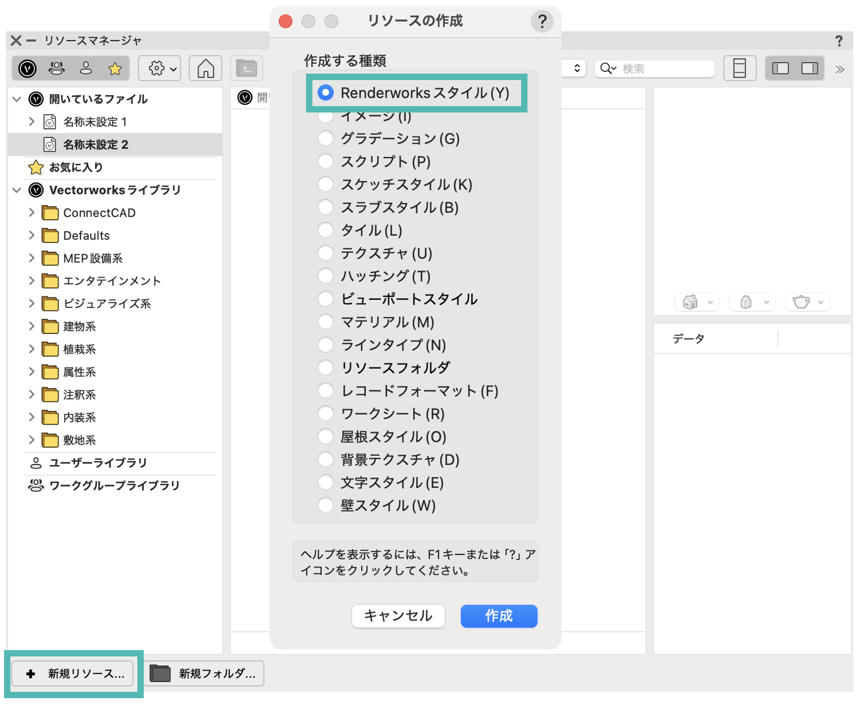Select 壁スタイル (W) radio option

[326, 505]
